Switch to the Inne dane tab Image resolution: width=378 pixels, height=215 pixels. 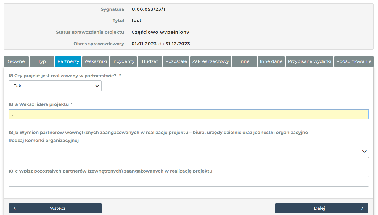(x=271, y=61)
